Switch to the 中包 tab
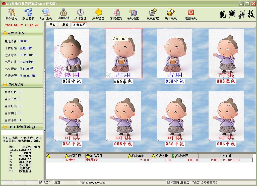 52,24
